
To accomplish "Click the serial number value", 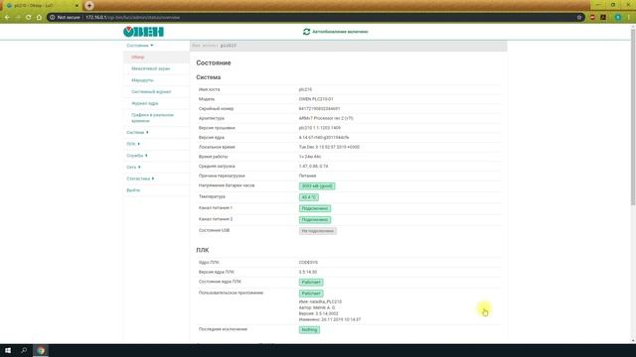I will pyautogui.click(x=319, y=109).
